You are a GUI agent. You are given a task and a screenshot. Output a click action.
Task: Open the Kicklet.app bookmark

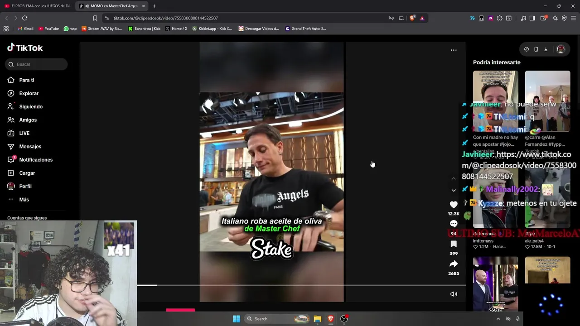[212, 29]
